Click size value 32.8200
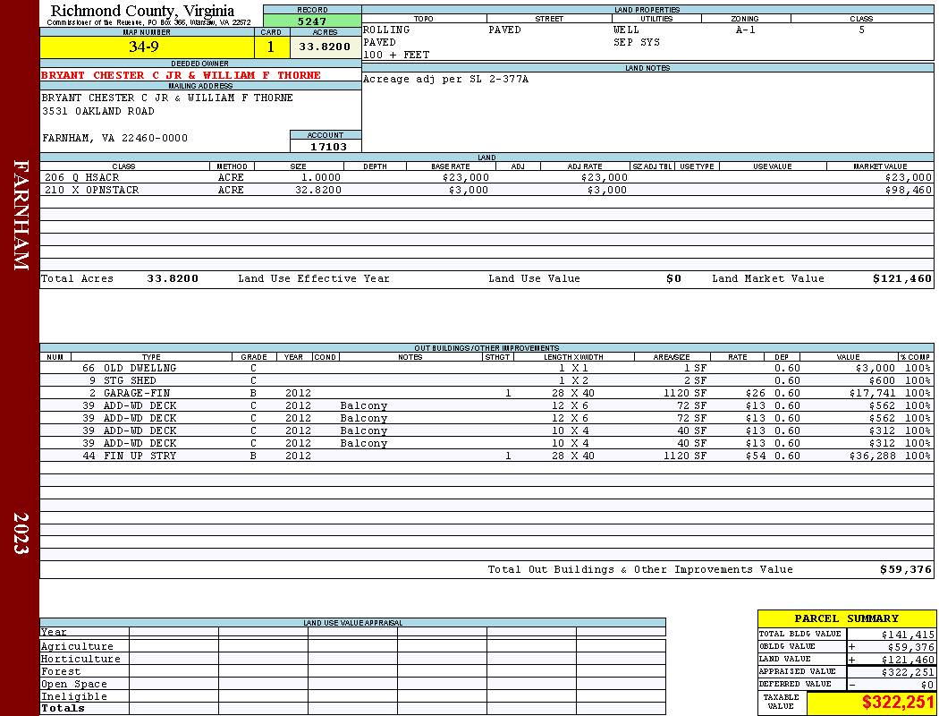This screenshot has height=716, width=939. click(318, 190)
